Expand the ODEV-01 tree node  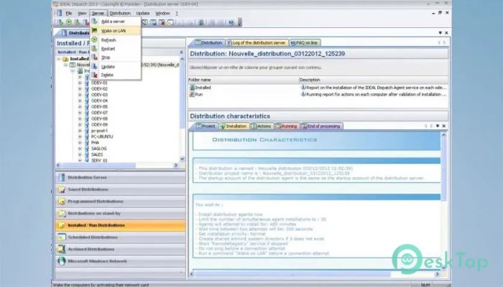pyautogui.click(x=80, y=83)
